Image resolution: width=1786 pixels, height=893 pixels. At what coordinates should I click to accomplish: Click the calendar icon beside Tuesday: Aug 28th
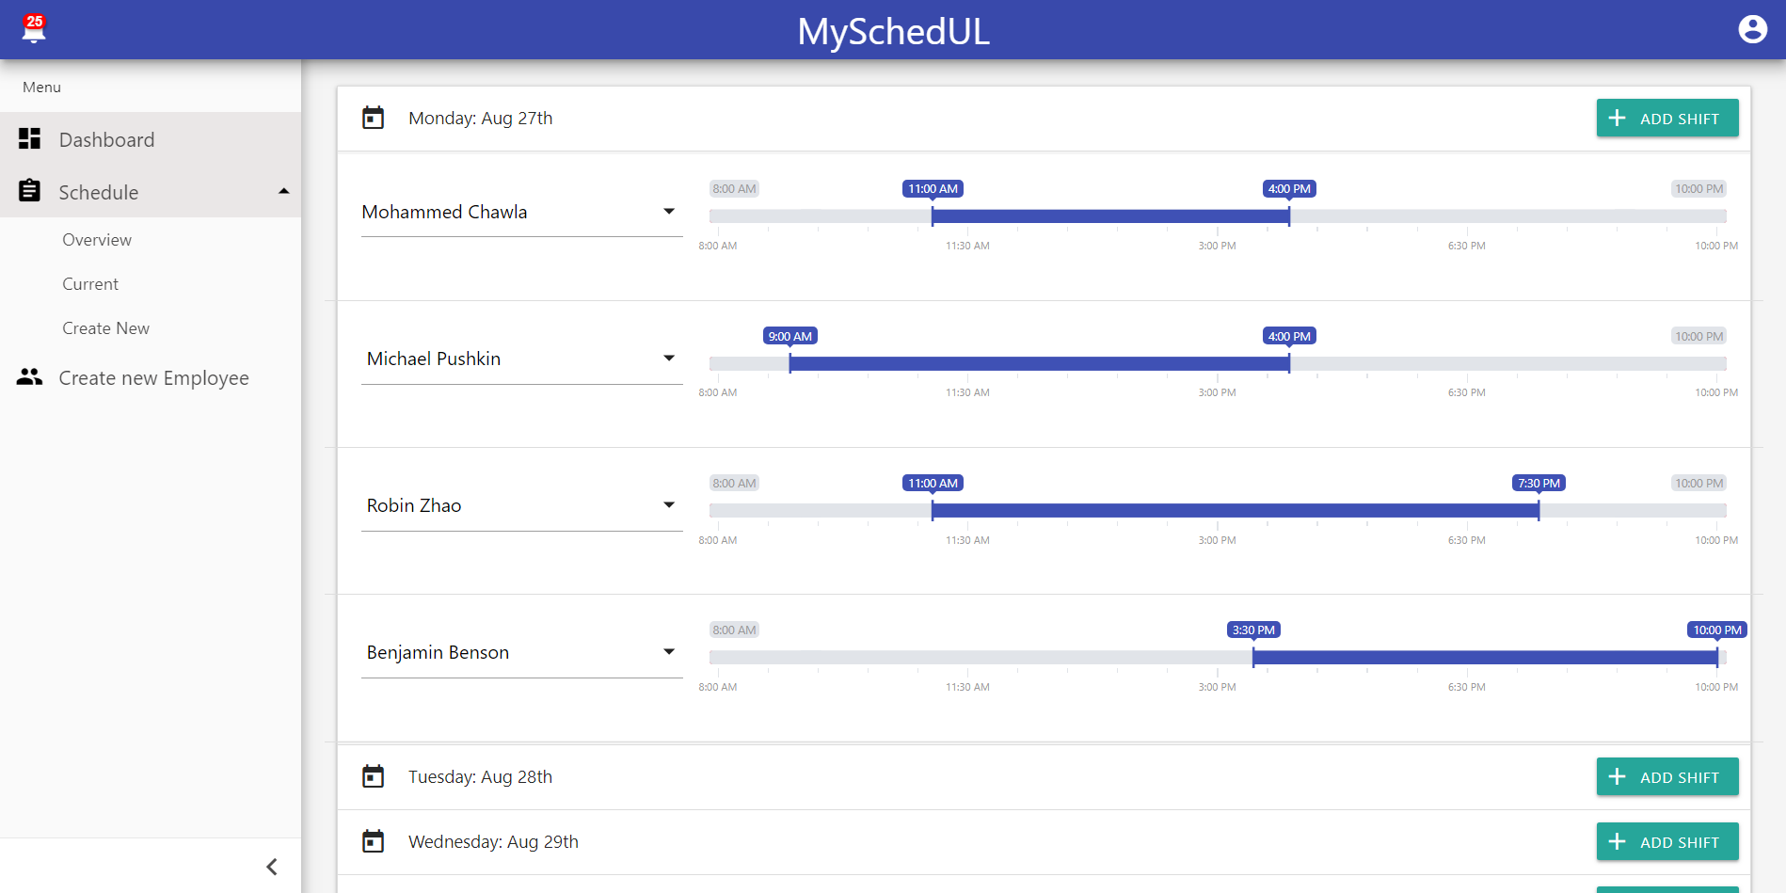pos(374,776)
